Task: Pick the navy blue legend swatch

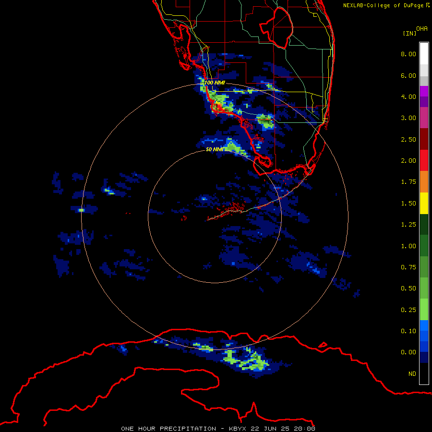Action: pyautogui.click(x=424, y=357)
